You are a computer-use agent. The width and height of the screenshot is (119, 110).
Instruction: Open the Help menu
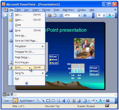tap(92, 10)
